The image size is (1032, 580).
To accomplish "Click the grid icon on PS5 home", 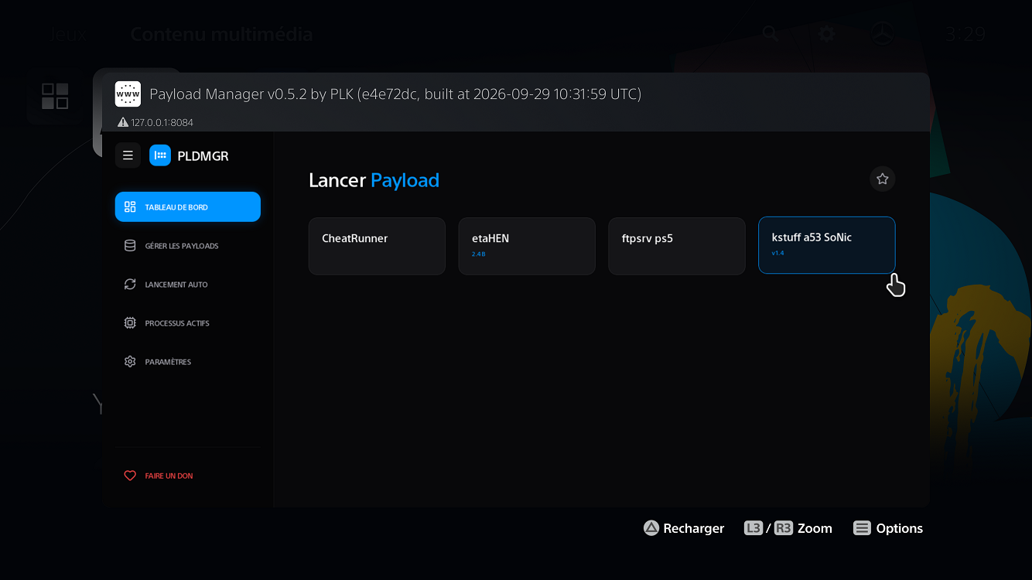I will (x=55, y=96).
